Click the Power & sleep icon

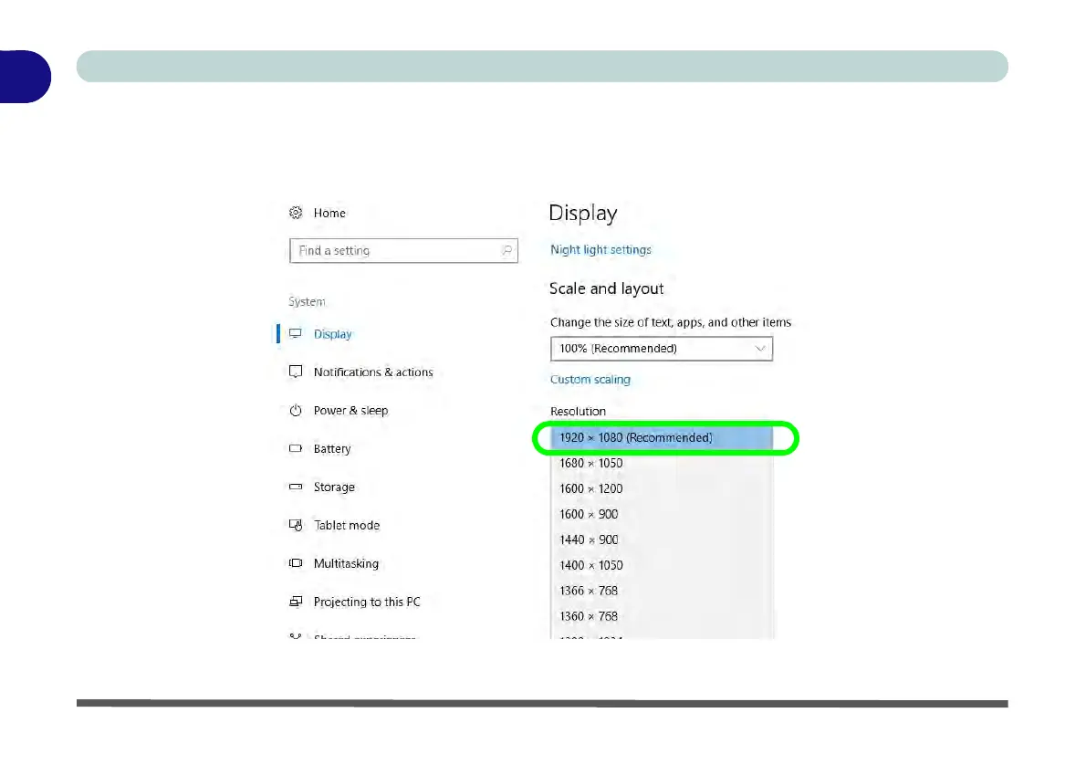[x=296, y=411]
